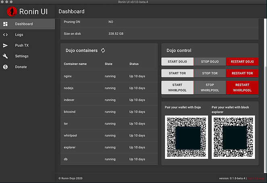267x183 pixels.
Task: Click the nginx Up 10 days status
Action: pos(137,76)
